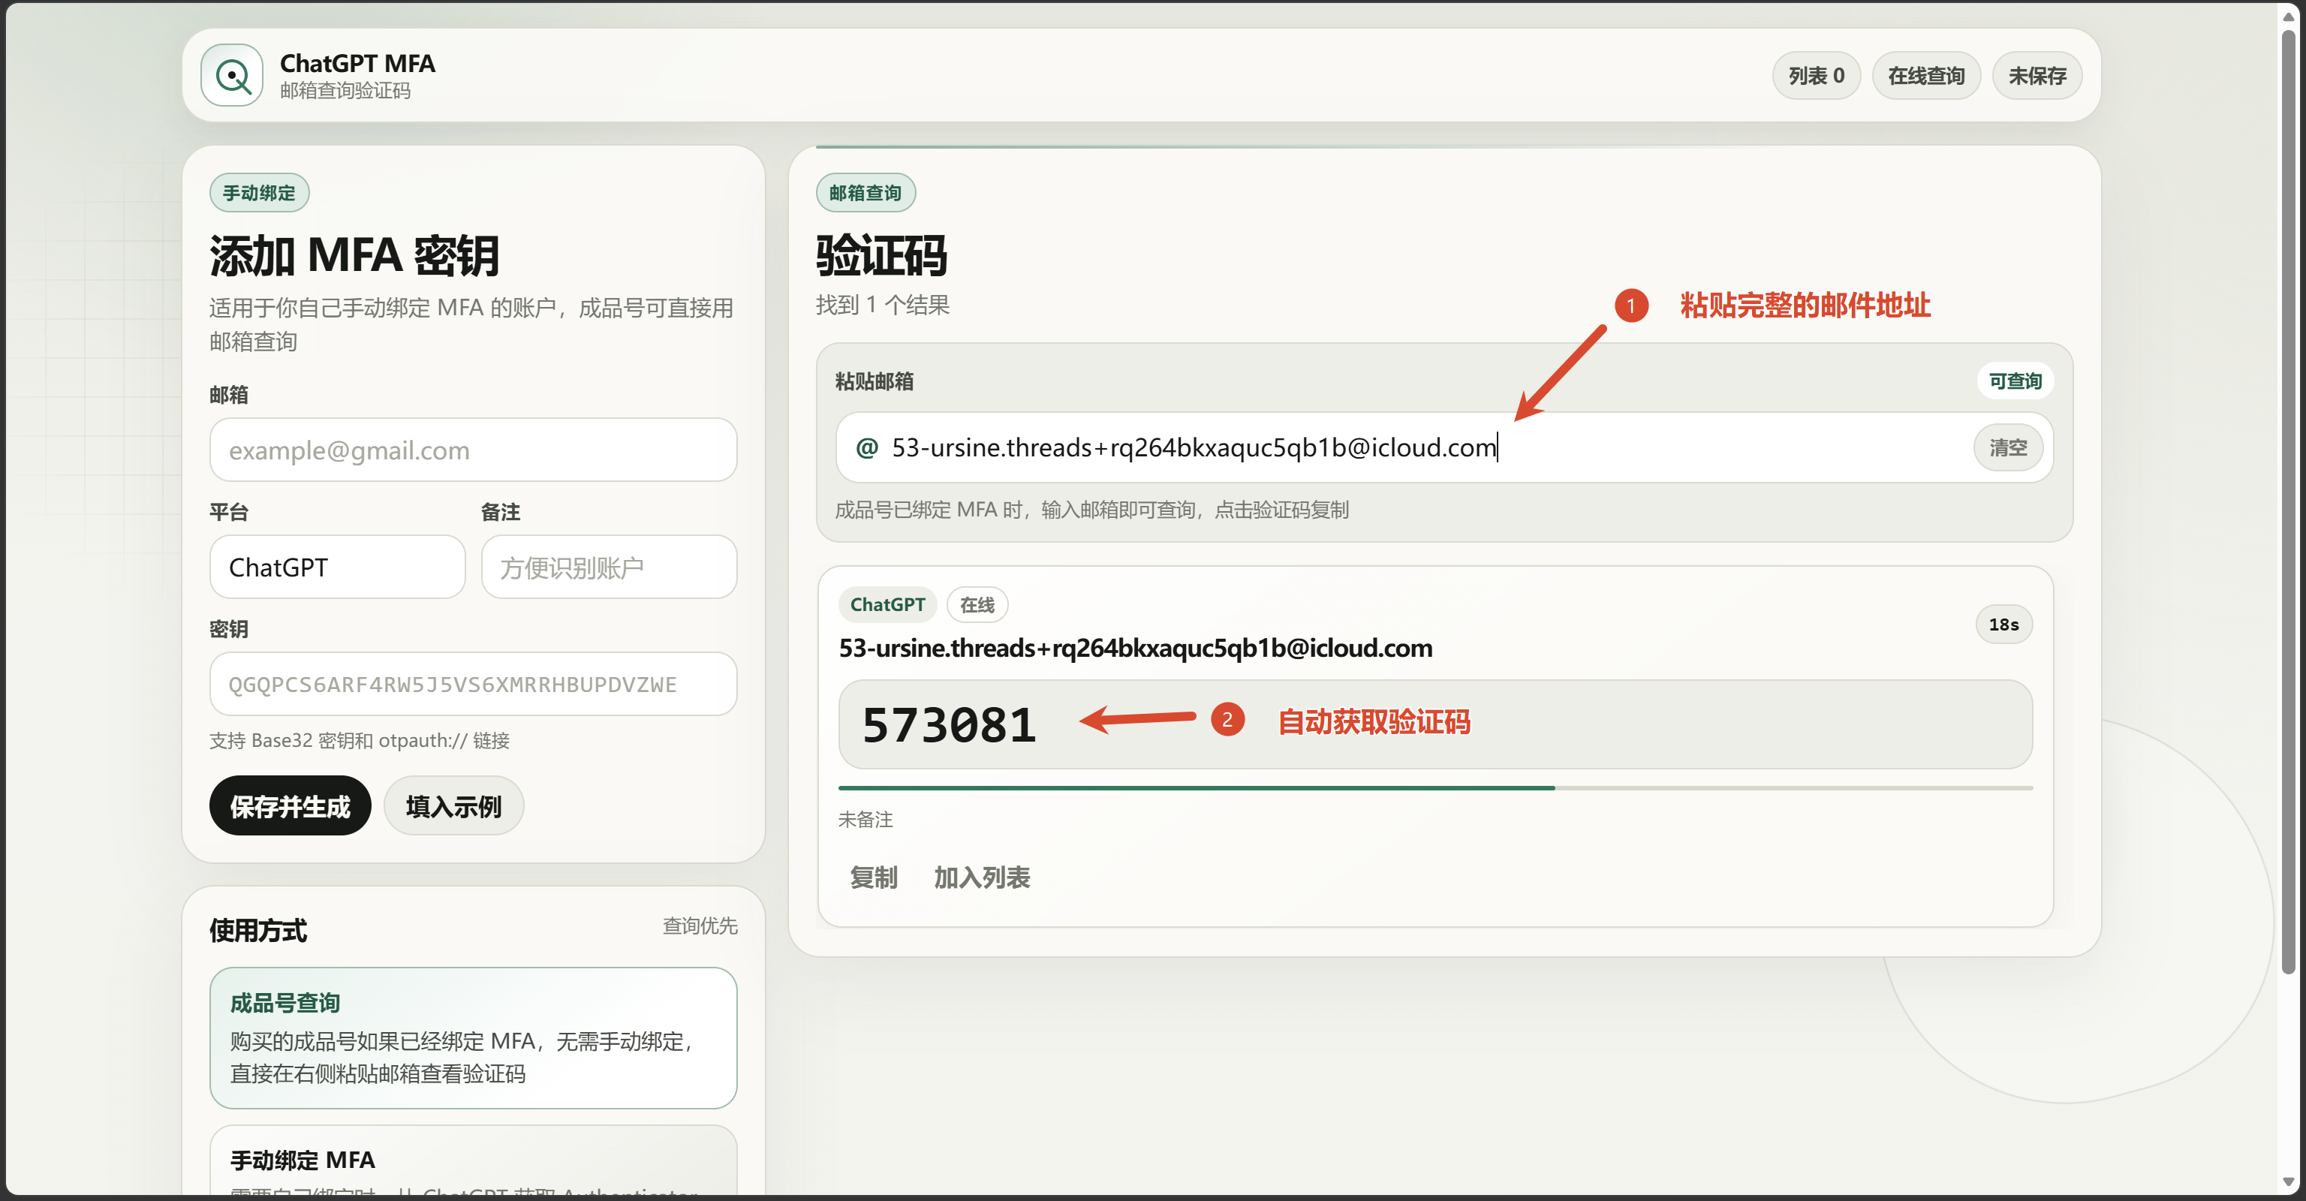2306x1201 pixels.
Task: Click 支持 Base32 密钥和 otpauth:// 链接 hint
Action: click(359, 741)
